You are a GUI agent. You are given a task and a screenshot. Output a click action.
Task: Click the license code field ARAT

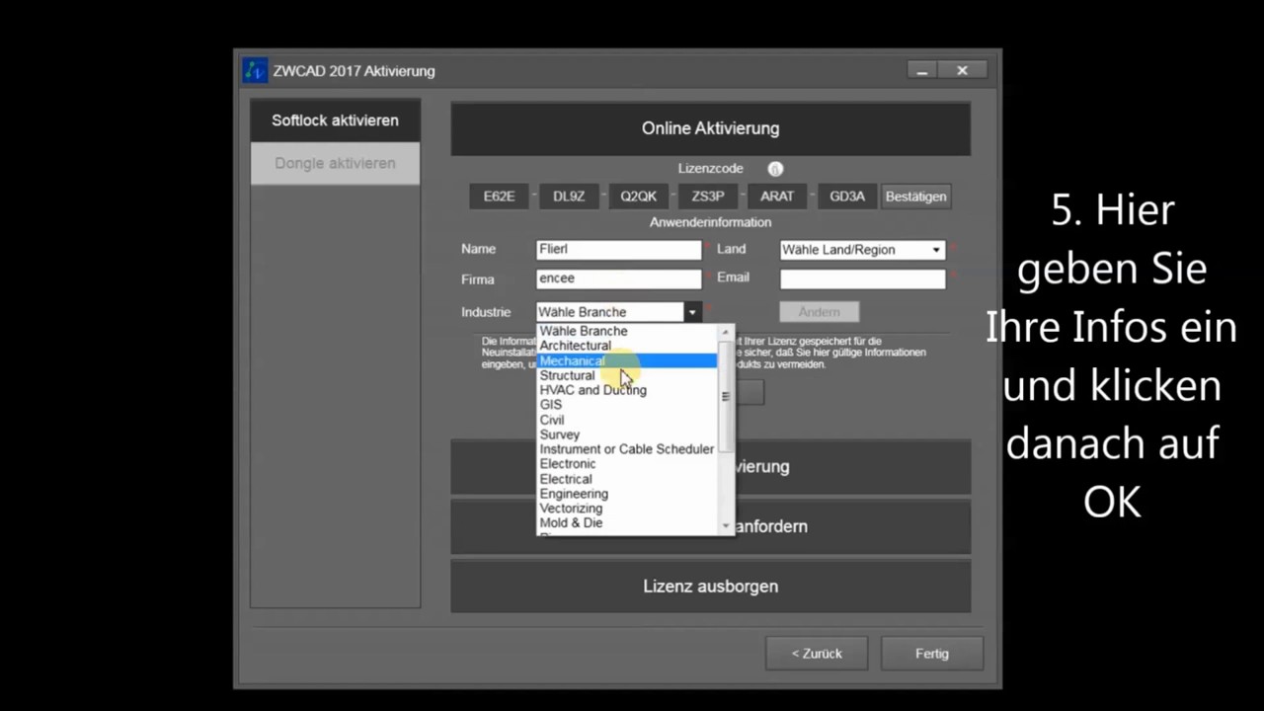tap(777, 197)
